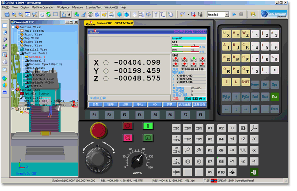Click the red emergency stop button
Viewport: 297px width, 191px height.
(x=99, y=130)
